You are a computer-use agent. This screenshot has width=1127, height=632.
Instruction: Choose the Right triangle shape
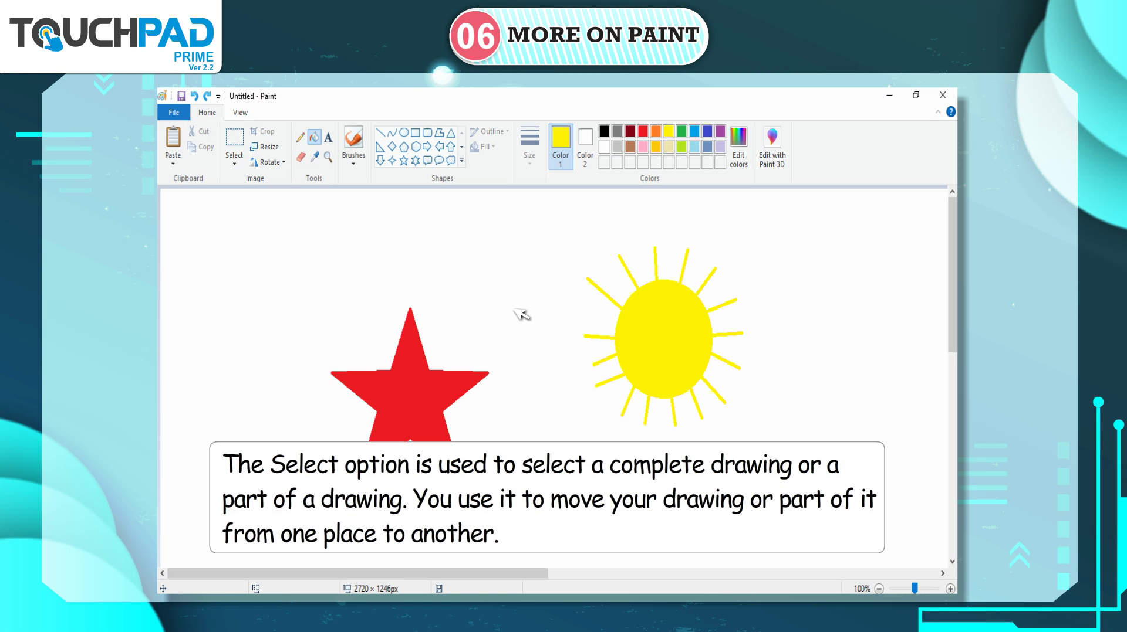point(380,147)
